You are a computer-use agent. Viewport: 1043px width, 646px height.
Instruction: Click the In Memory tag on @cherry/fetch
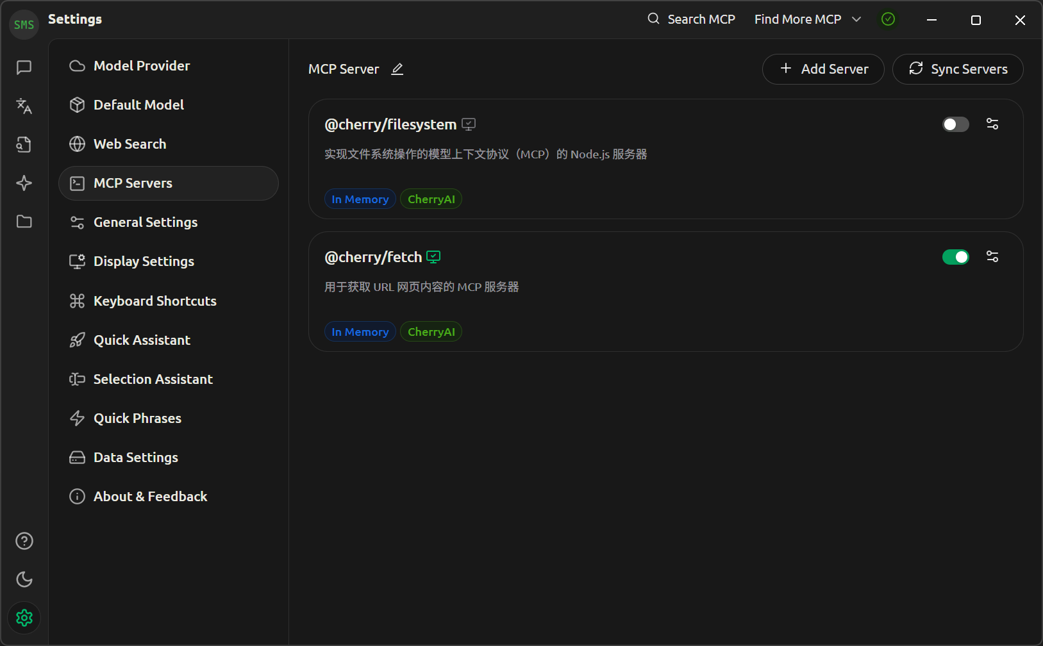click(x=360, y=332)
